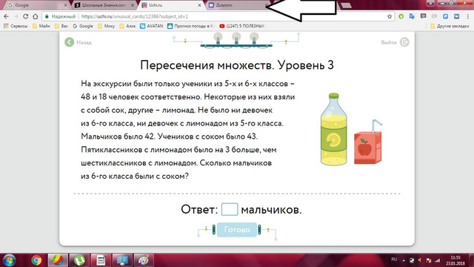Click the green Назад back arrow icon
Viewport: 474px width, 267px height.
tap(69, 42)
